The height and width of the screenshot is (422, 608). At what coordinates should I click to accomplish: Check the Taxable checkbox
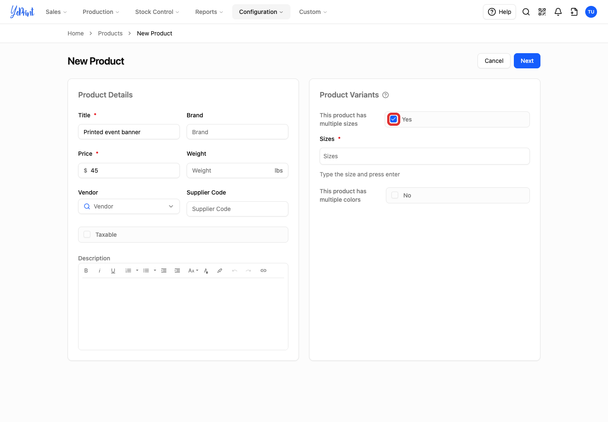(x=87, y=234)
